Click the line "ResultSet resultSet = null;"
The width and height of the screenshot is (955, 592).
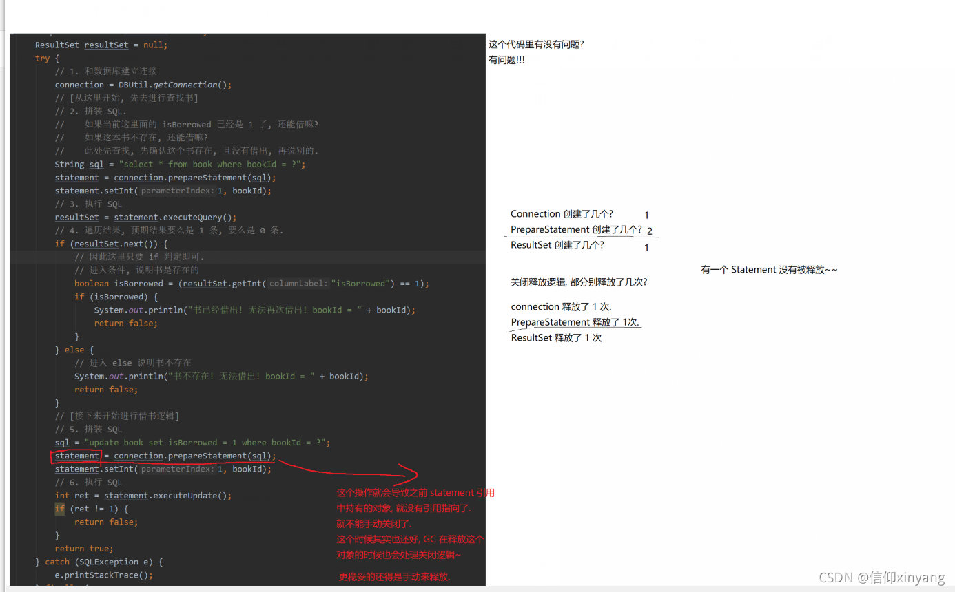(x=101, y=45)
